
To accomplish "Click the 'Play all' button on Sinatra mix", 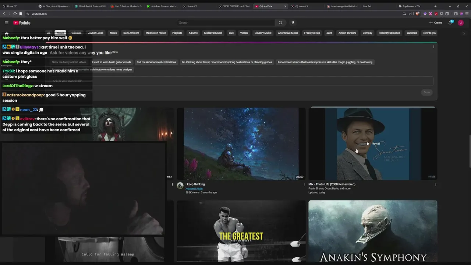I will (373, 144).
